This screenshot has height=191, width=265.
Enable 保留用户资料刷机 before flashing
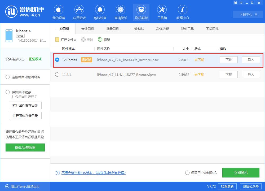[x=187, y=173]
